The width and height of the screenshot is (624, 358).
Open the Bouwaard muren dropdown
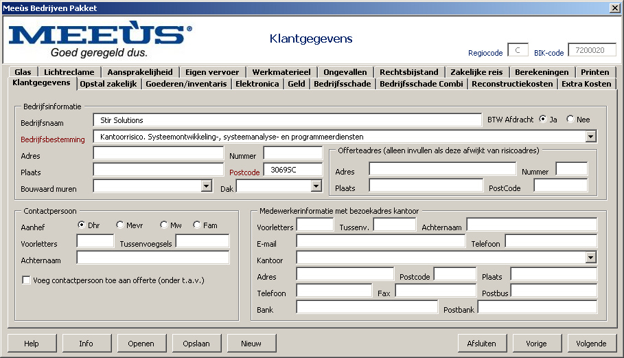[x=206, y=186]
